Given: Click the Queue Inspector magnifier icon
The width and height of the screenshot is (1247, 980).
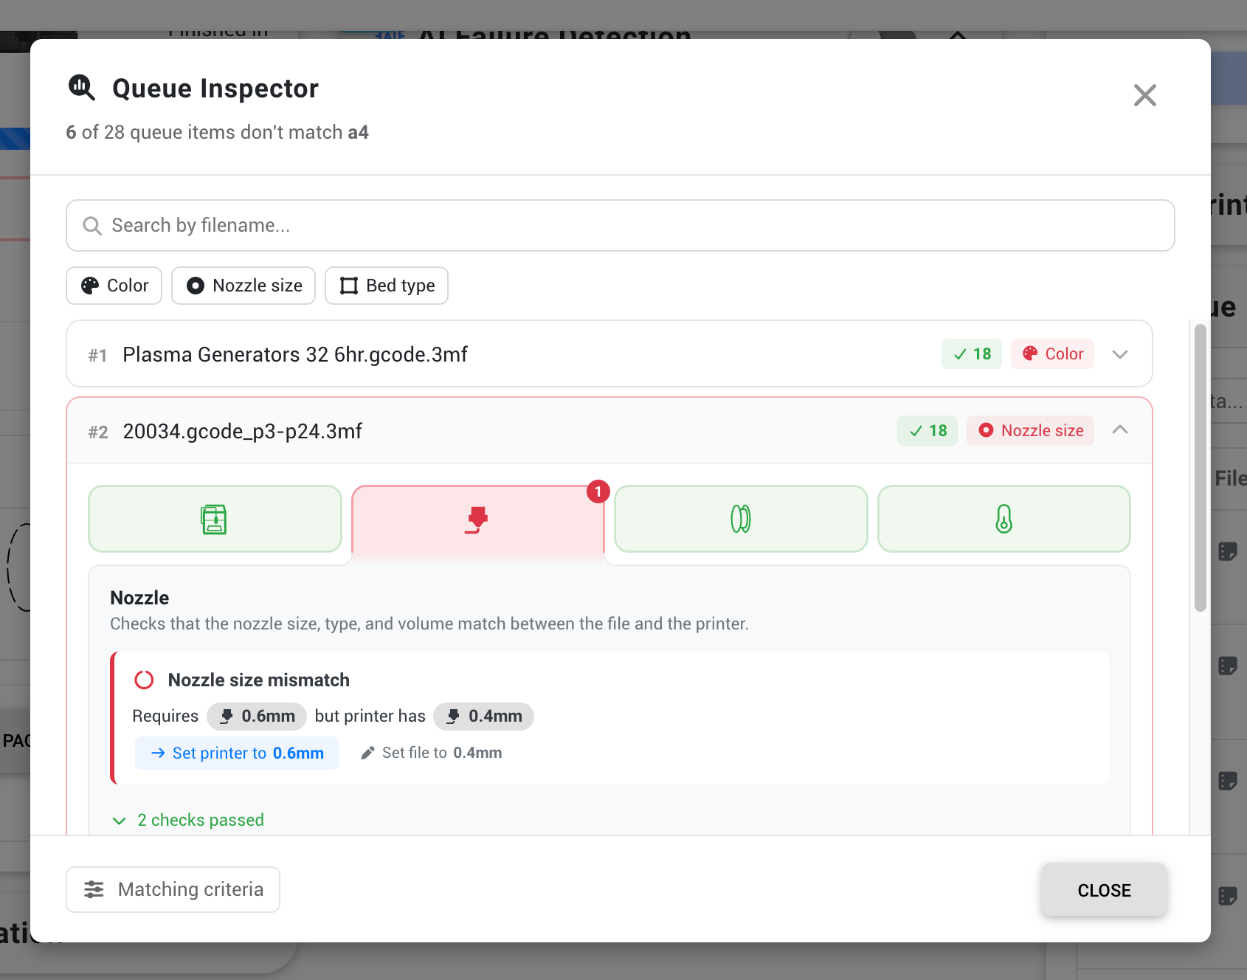Looking at the screenshot, I should (81, 87).
